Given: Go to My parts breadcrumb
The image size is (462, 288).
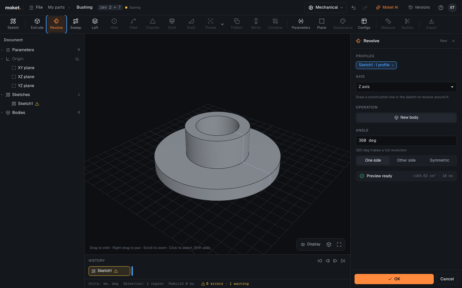Looking at the screenshot, I should pos(56,7).
